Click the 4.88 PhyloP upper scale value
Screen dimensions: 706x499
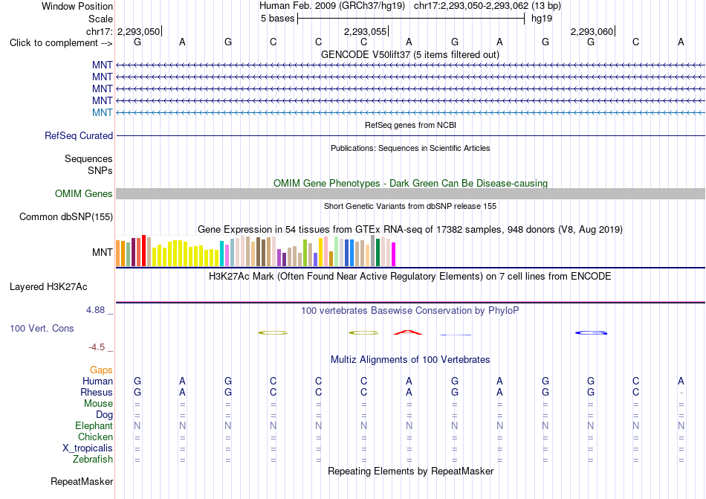(95, 310)
